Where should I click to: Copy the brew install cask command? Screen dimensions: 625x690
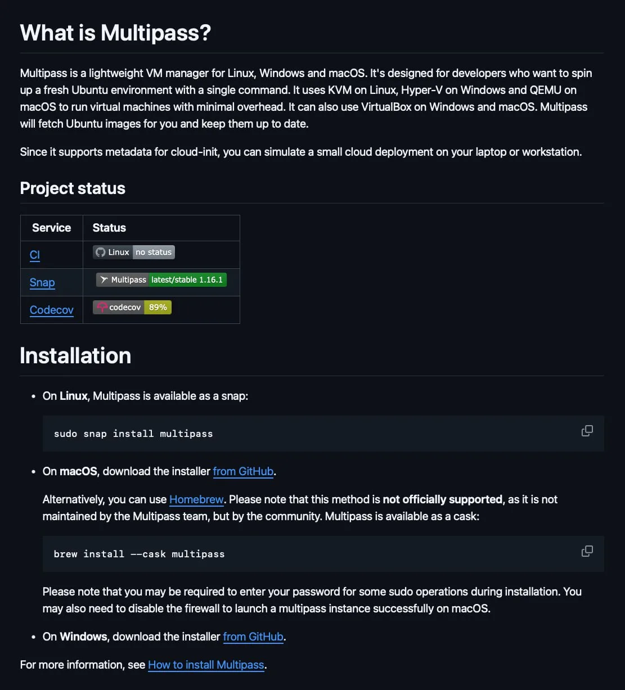[x=587, y=551]
